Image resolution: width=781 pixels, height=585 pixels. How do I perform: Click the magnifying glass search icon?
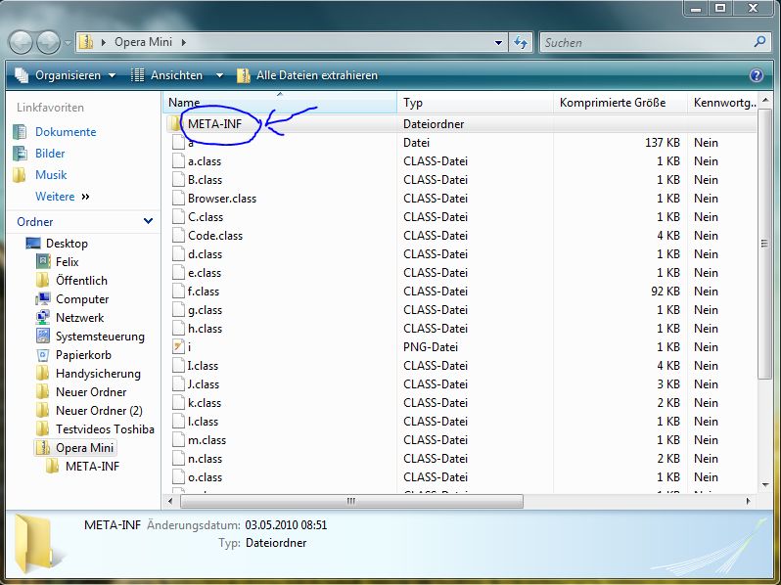(760, 42)
